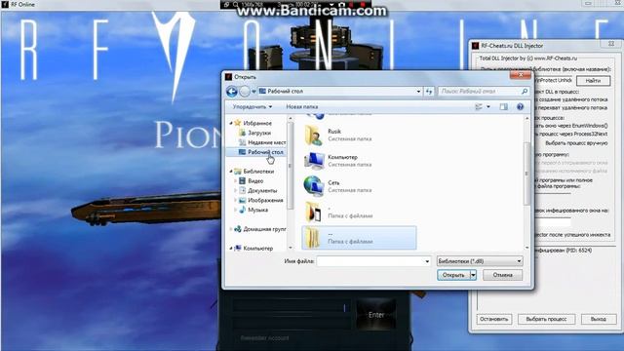
Task: Open the Упорядочить menu
Action: pyautogui.click(x=253, y=106)
